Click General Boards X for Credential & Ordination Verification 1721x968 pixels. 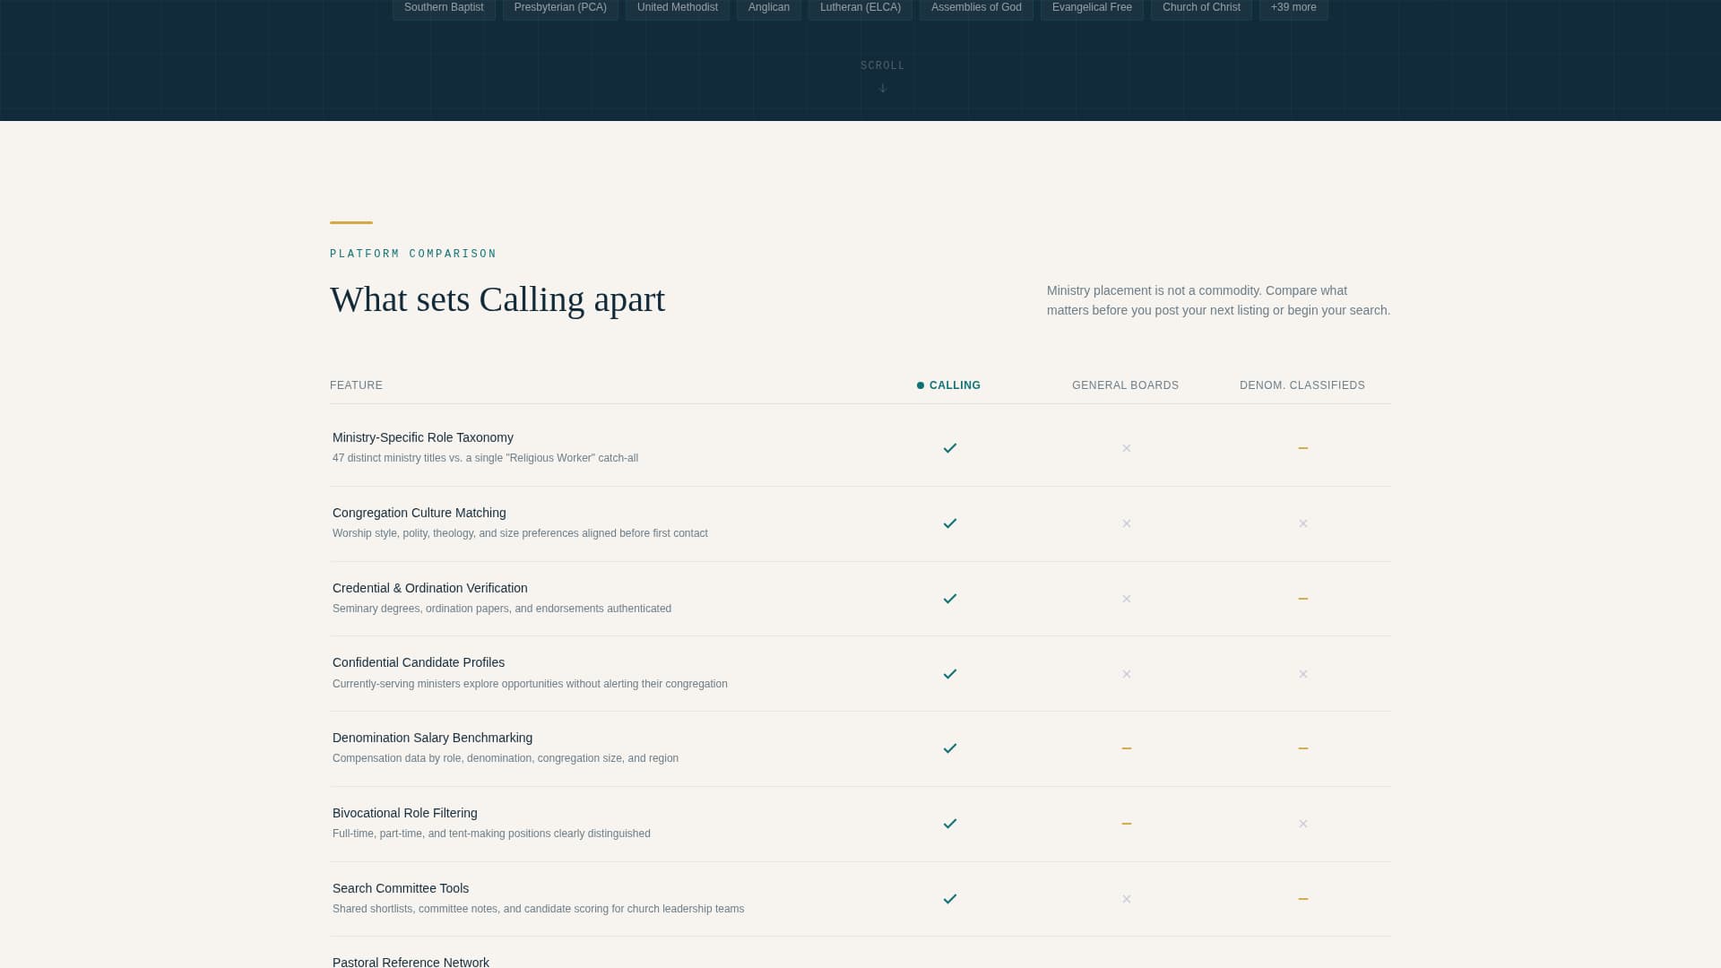click(x=1127, y=599)
